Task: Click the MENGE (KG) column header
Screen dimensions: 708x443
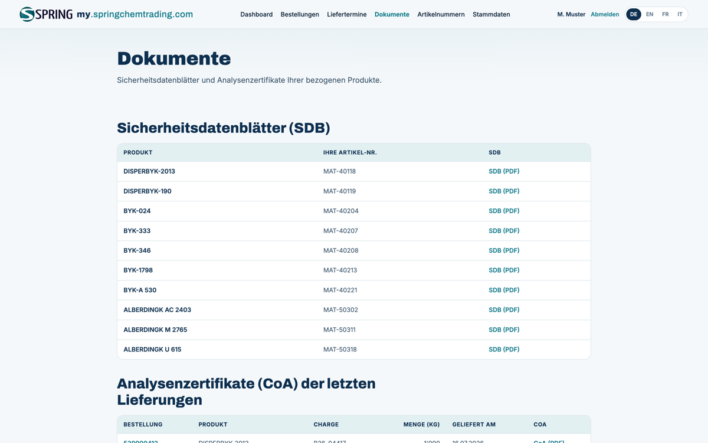Action: (x=421, y=425)
